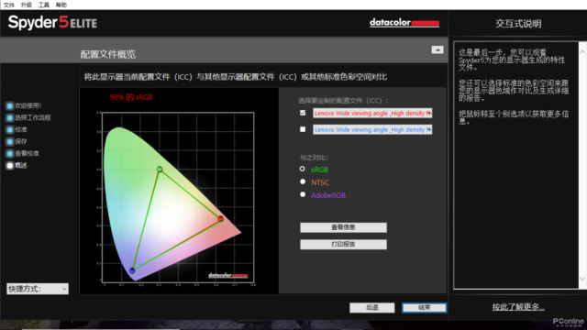
Task: Click the Spyder5 ELITE logo
Action: pyautogui.click(x=52, y=22)
